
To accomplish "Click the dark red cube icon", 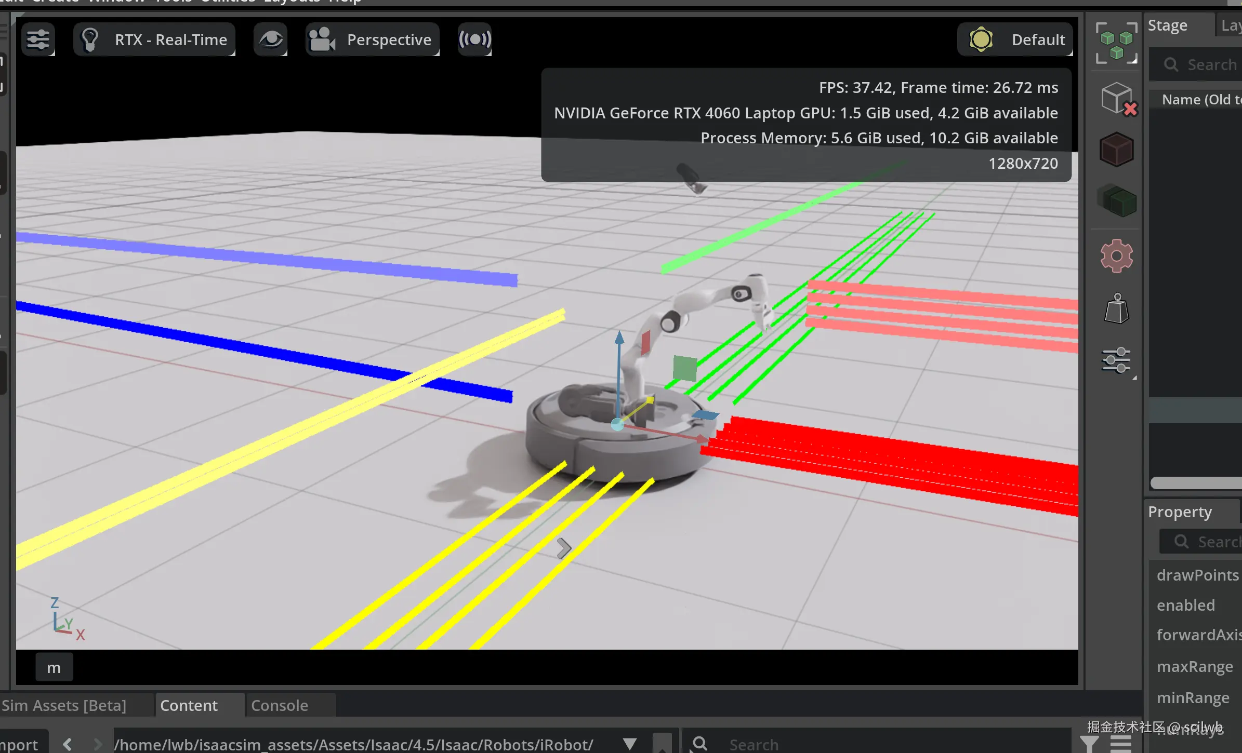I will (x=1116, y=150).
